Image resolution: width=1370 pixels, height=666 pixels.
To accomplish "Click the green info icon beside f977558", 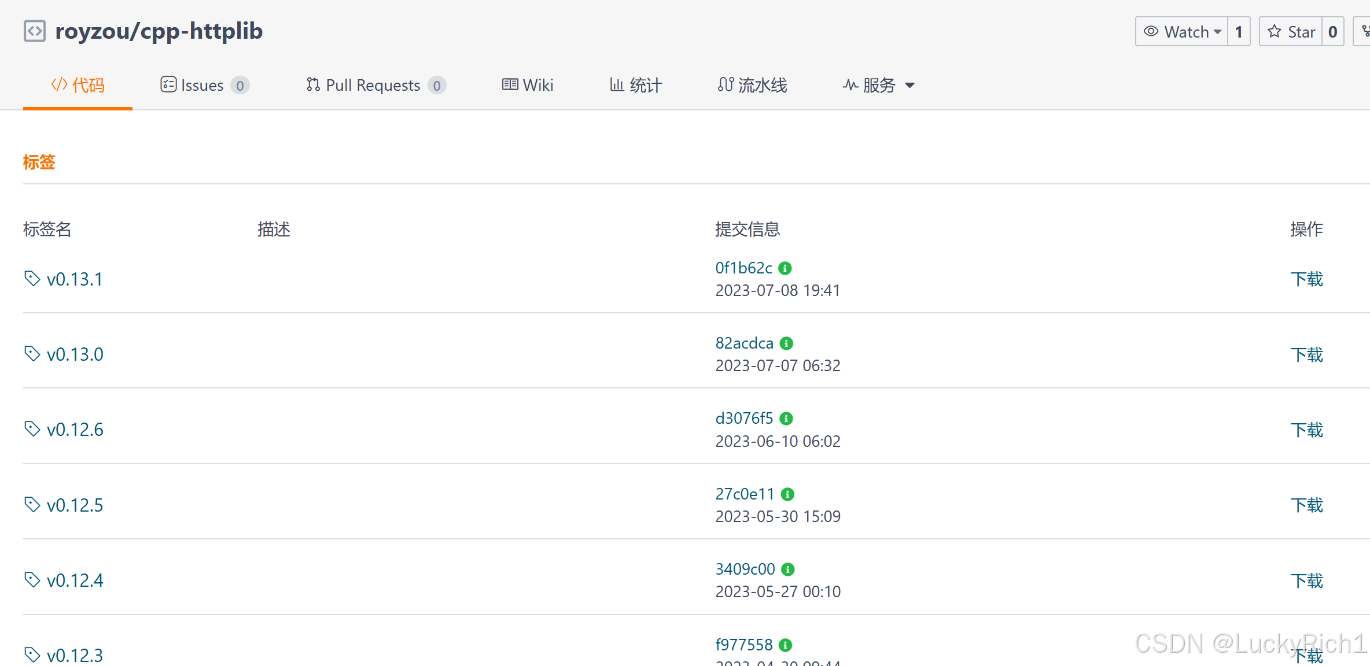I will (785, 645).
